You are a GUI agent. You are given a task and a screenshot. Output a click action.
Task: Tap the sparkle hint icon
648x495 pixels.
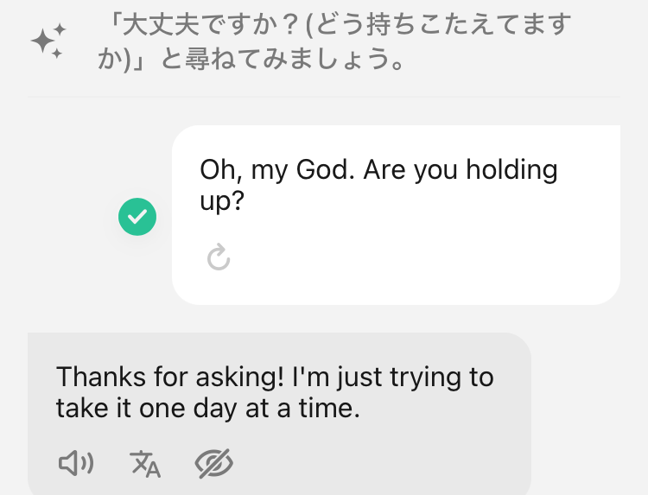pos(48,41)
